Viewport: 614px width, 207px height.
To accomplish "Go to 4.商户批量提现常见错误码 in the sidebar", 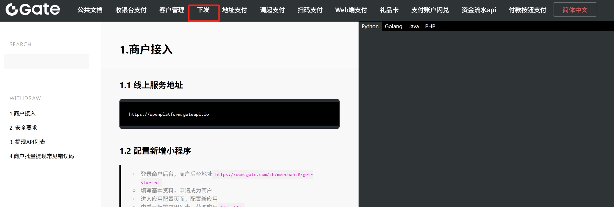I will point(42,156).
